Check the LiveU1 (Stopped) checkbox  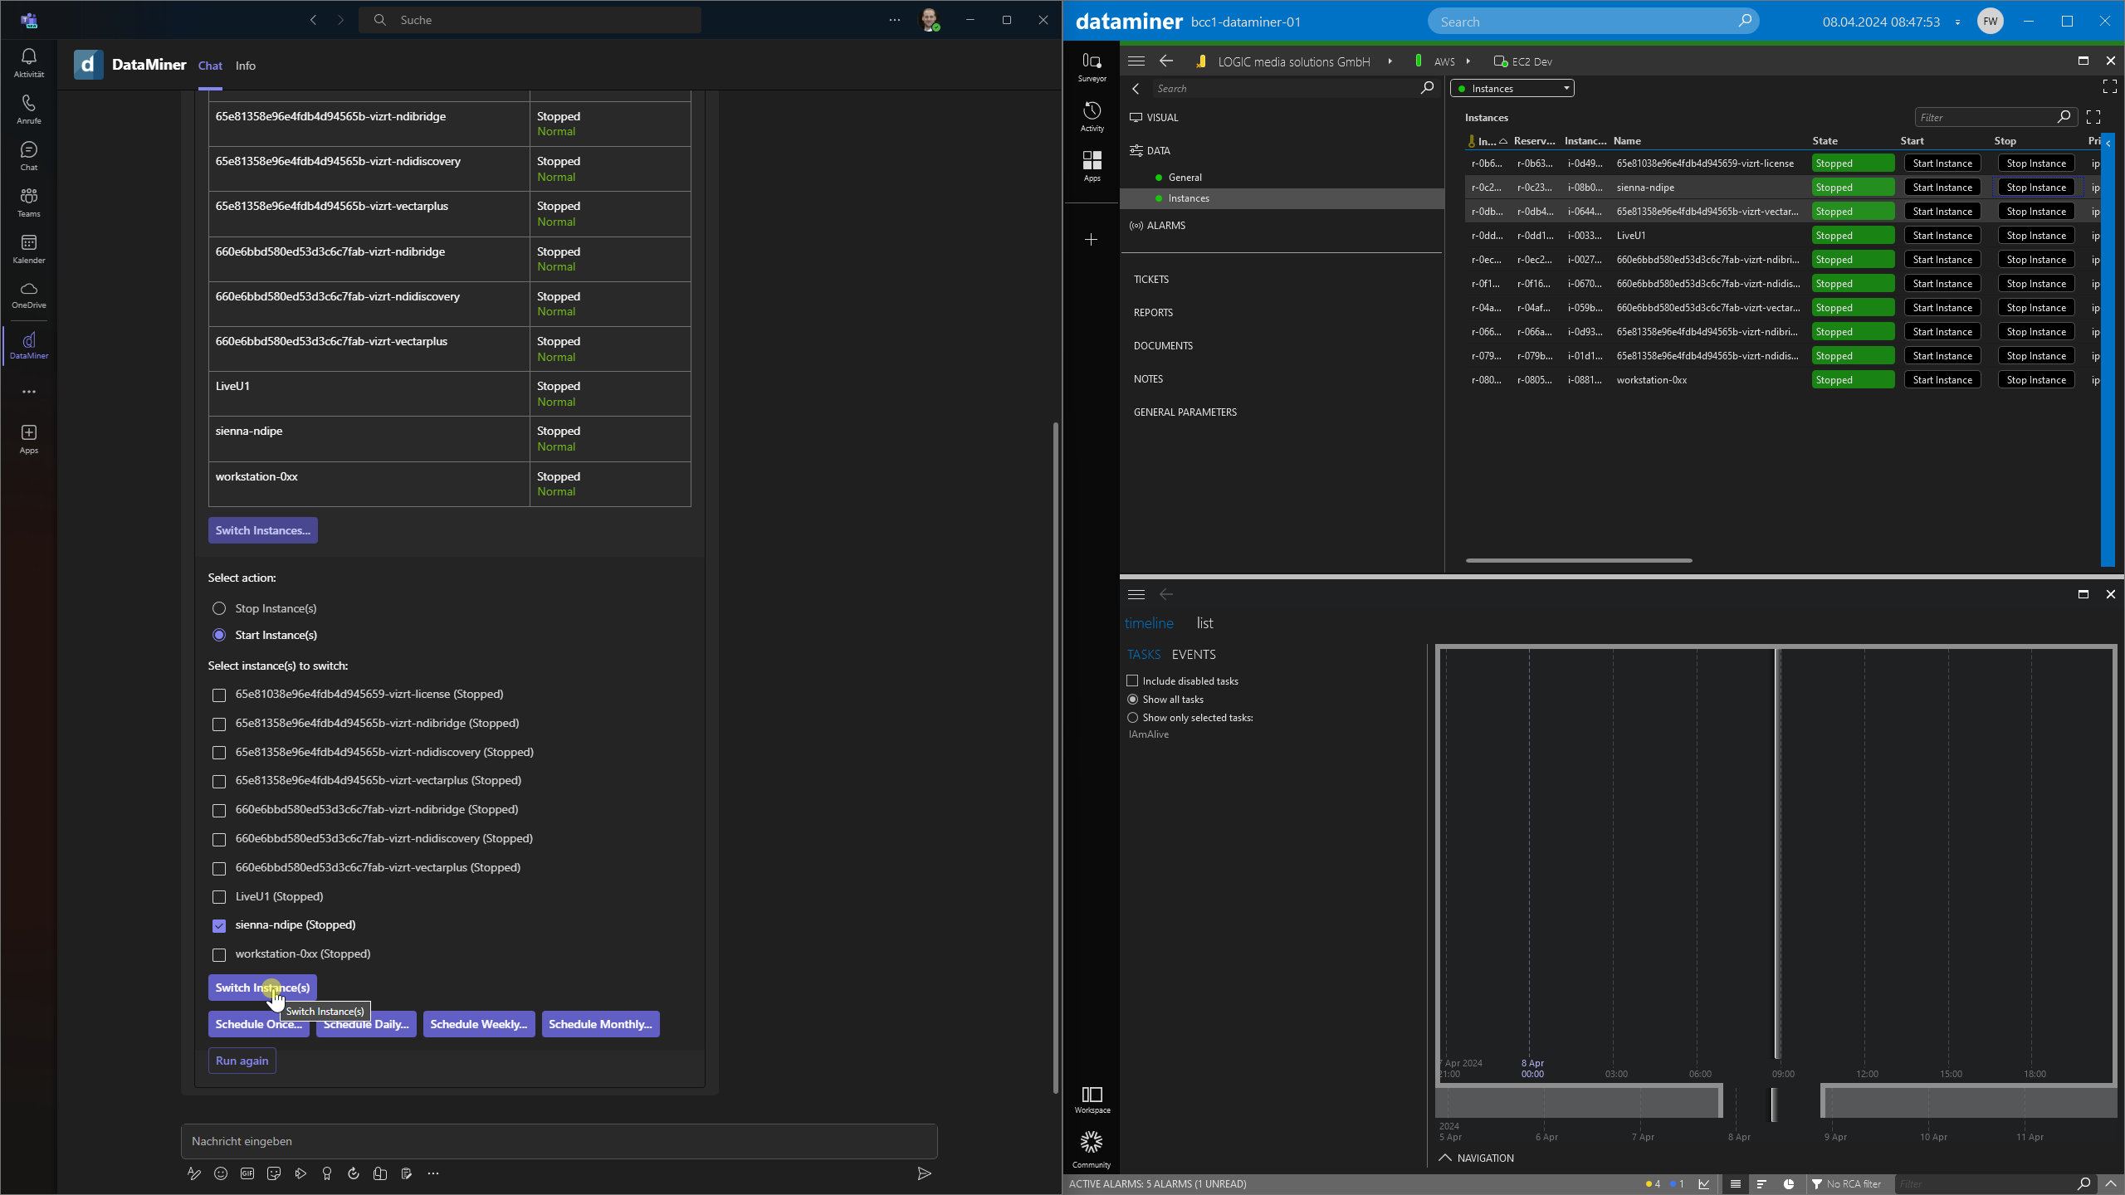pyautogui.click(x=219, y=897)
